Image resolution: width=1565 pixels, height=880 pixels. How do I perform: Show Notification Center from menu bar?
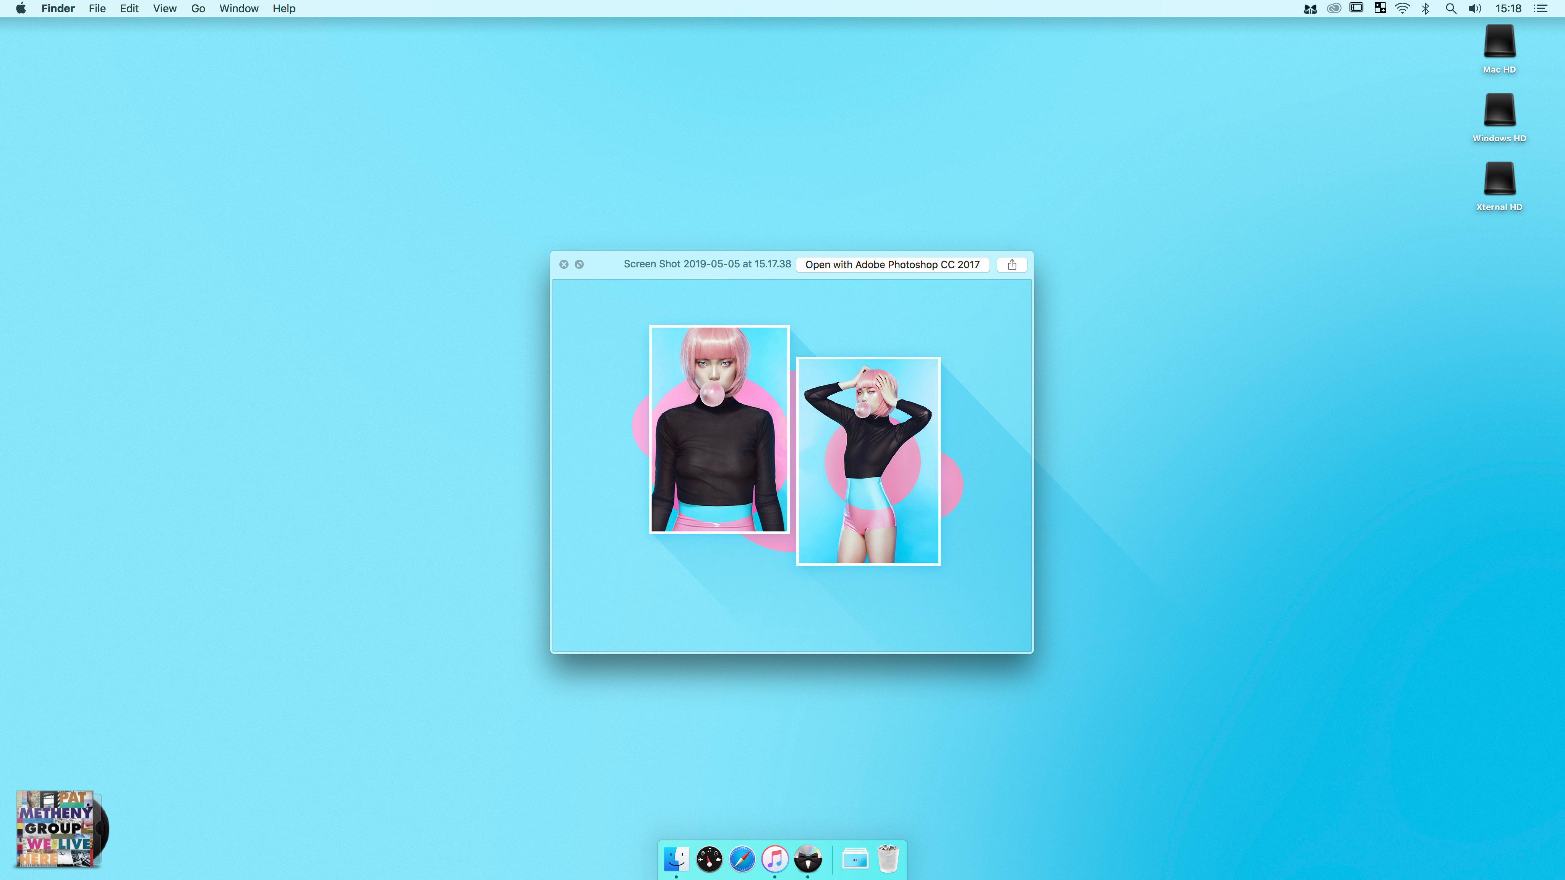[x=1540, y=8]
